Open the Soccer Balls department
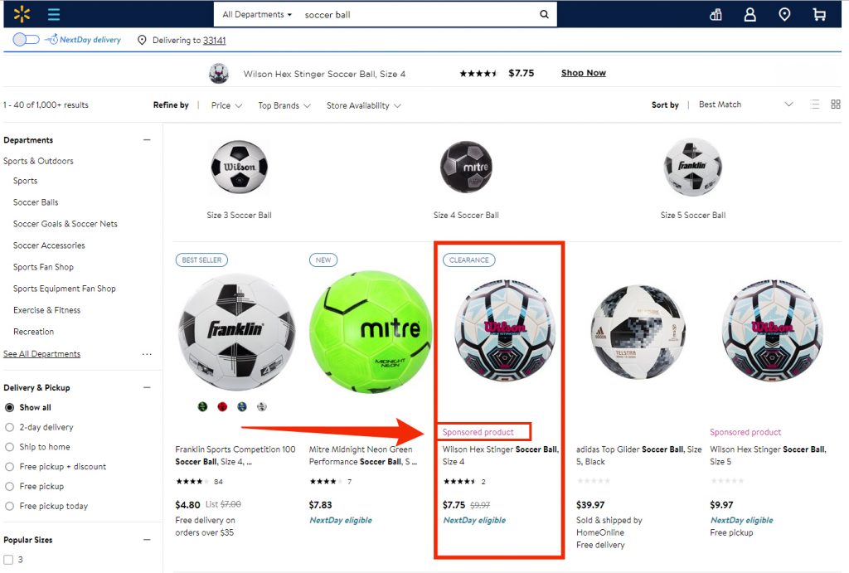This screenshot has width=849, height=573. (x=35, y=202)
